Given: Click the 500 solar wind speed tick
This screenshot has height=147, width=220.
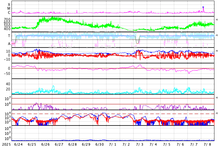Looking at the screenshot, I should click(7, 26).
